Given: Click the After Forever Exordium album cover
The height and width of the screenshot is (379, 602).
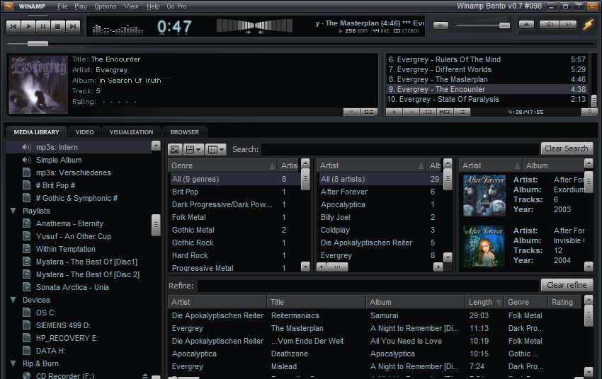Looking at the screenshot, I should click(484, 195).
